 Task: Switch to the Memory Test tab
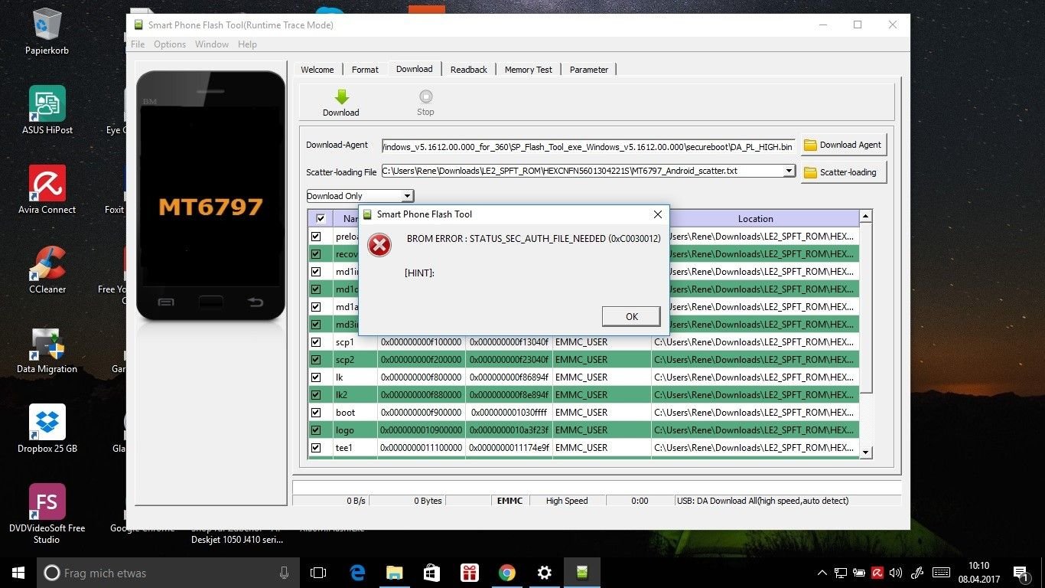528,70
